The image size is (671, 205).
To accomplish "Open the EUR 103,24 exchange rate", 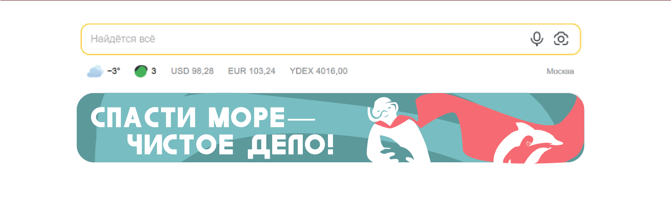I will [252, 71].
